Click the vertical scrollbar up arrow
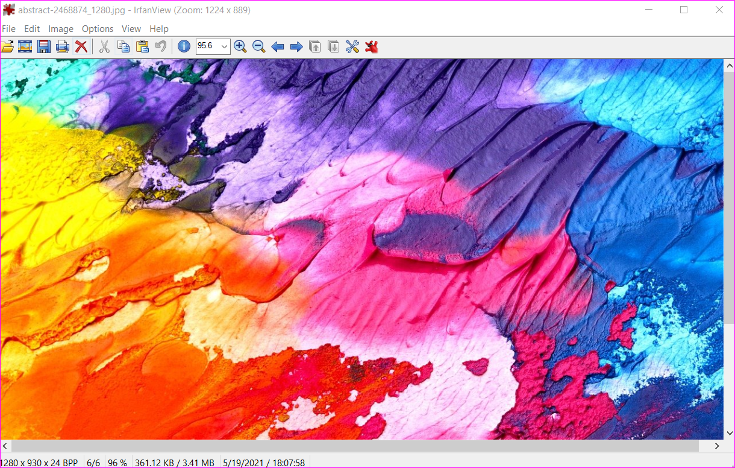This screenshot has height=468, width=735. pyautogui.click(x=729, y=65)
